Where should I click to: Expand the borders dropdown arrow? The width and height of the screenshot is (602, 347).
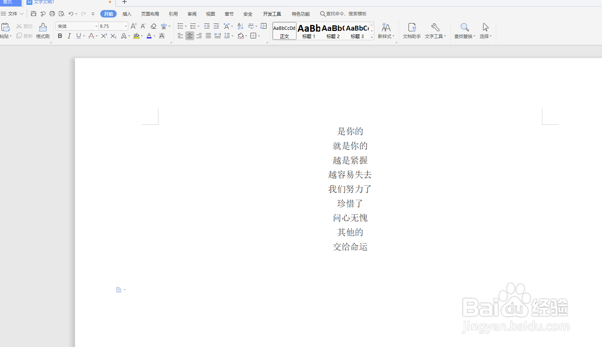point(259,36)
